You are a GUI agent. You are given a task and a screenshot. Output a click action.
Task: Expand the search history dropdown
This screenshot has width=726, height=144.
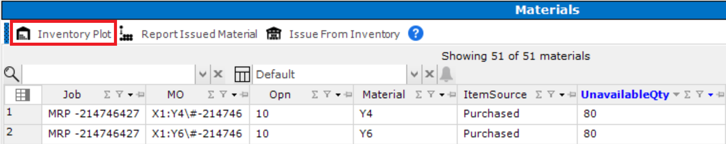(202, 74)
